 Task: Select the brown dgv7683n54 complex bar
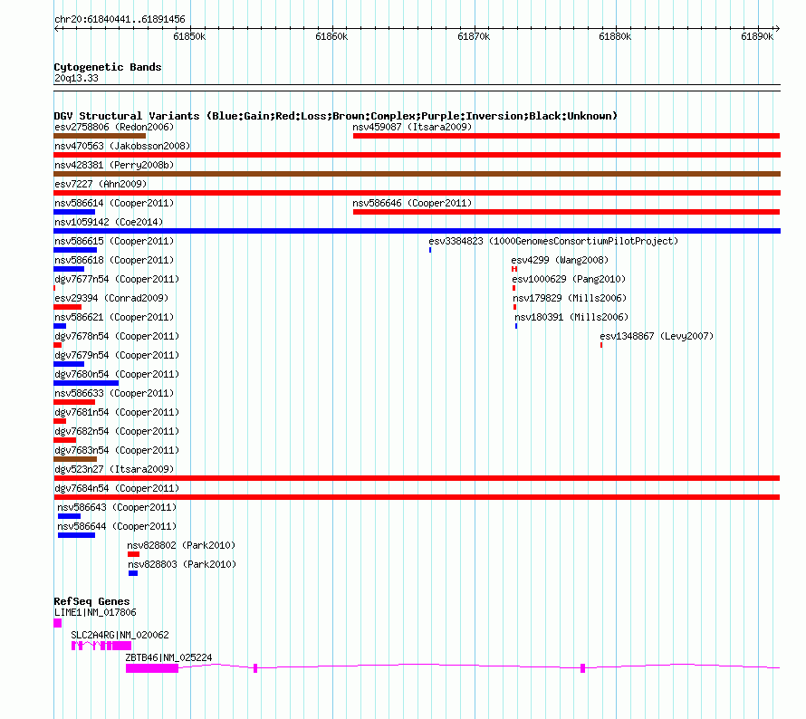tap(75, 459)
